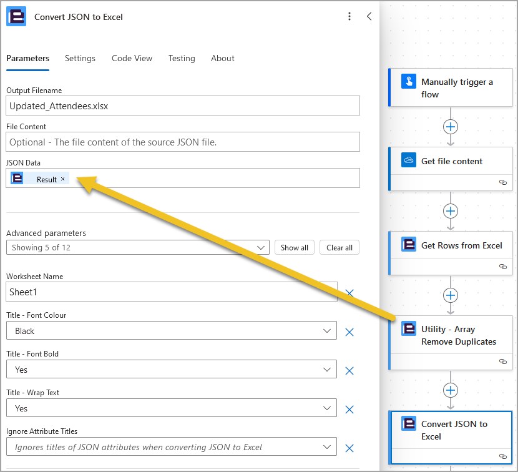
Task: Remove the Result token from JSON Data
Action: tap(63, 179)
